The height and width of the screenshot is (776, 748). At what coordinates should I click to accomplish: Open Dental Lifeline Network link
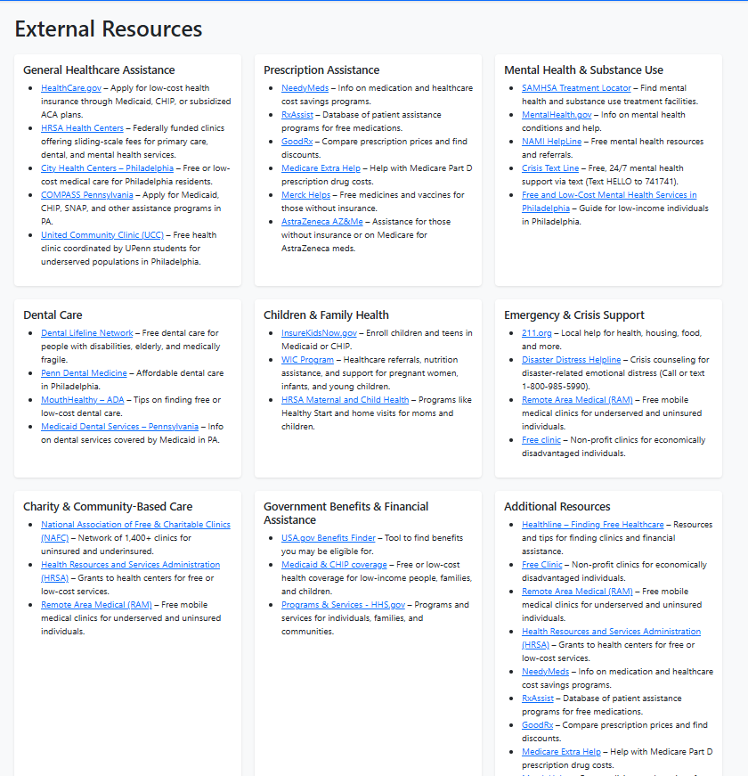click(x=87, y=333)
